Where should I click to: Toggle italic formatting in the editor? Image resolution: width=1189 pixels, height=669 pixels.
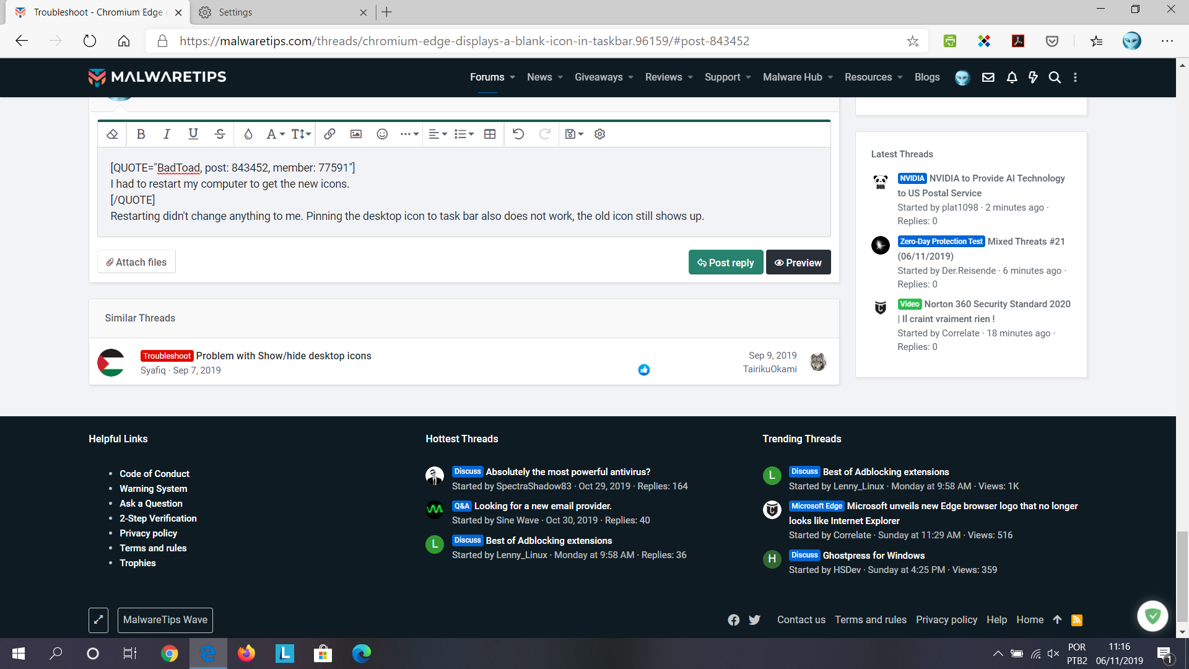tap(167, 134)
